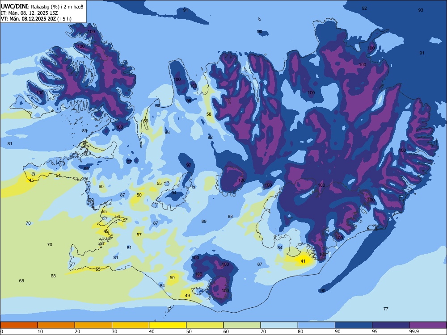The width and height of the screenshot is (447, 335).
Task: Click the humidity value "60" on the map
Action: (x=101, y=187)
